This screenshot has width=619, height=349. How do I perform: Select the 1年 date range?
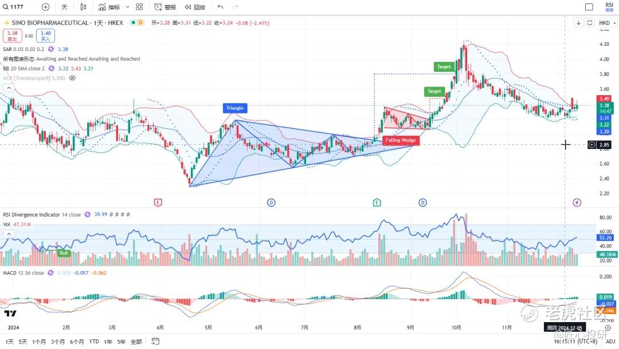108,342
